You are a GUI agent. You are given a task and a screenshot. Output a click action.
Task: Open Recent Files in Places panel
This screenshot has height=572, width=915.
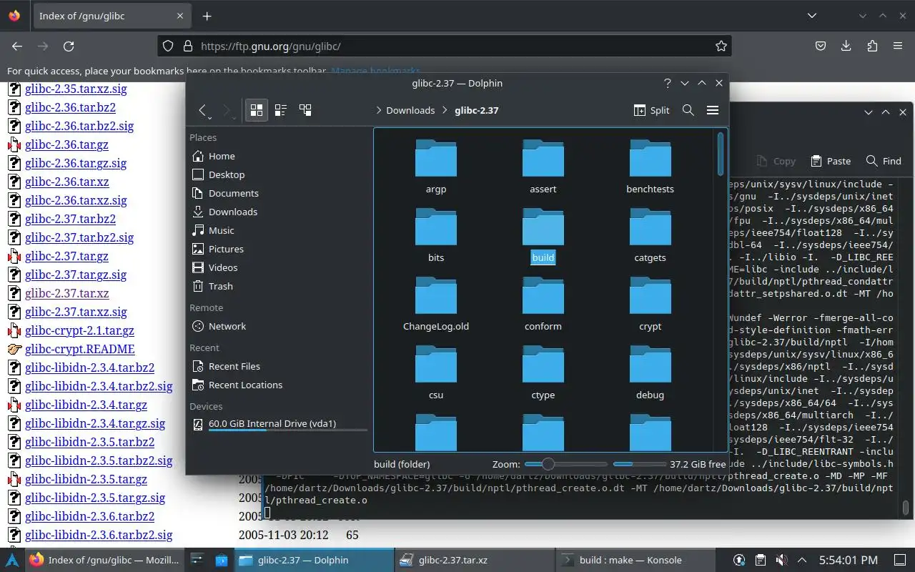point(279,366)
